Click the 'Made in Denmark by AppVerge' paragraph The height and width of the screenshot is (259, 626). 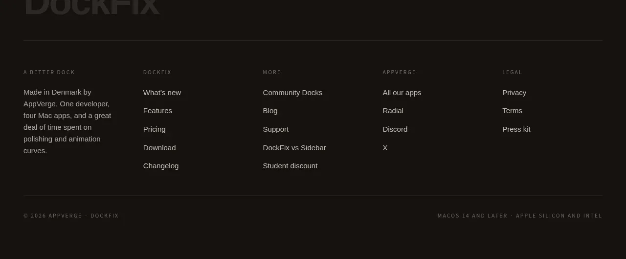pos(68,121)
